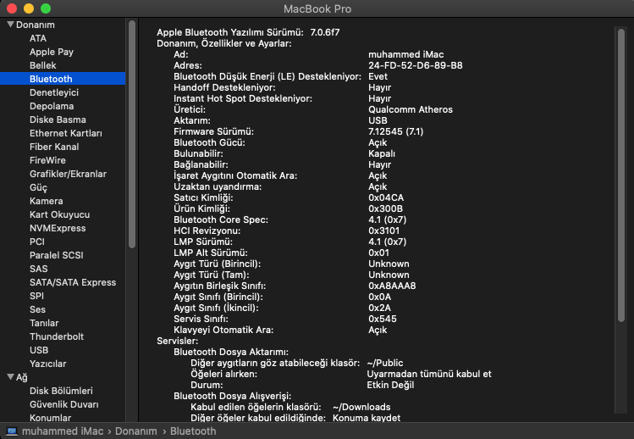Click Donanım in the bottom path bar

pos(135,431)
